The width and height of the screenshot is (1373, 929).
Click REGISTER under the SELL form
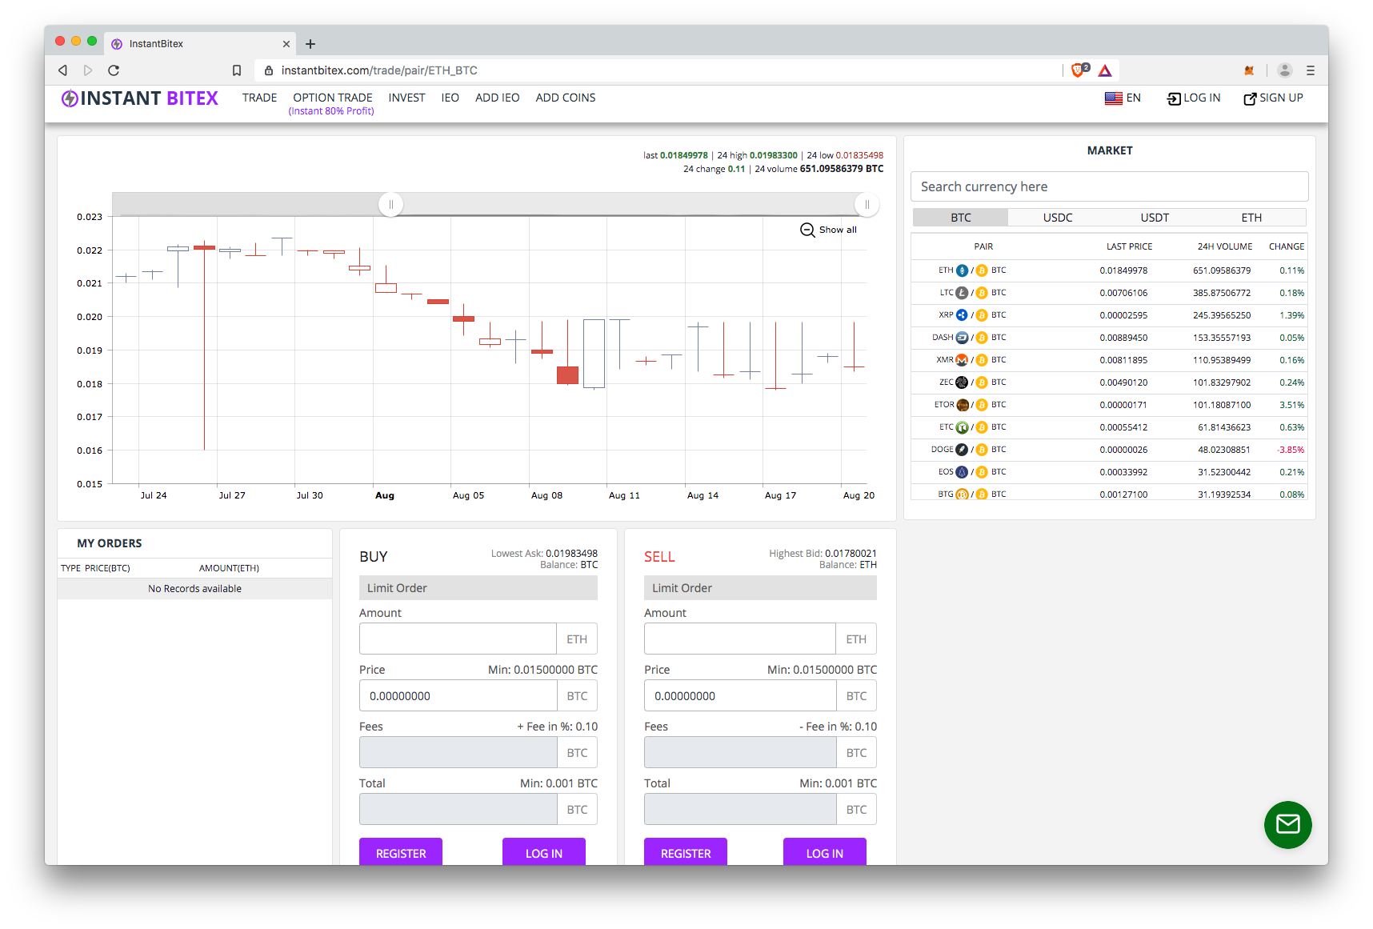pyautogui.click(x=686, y=852)
